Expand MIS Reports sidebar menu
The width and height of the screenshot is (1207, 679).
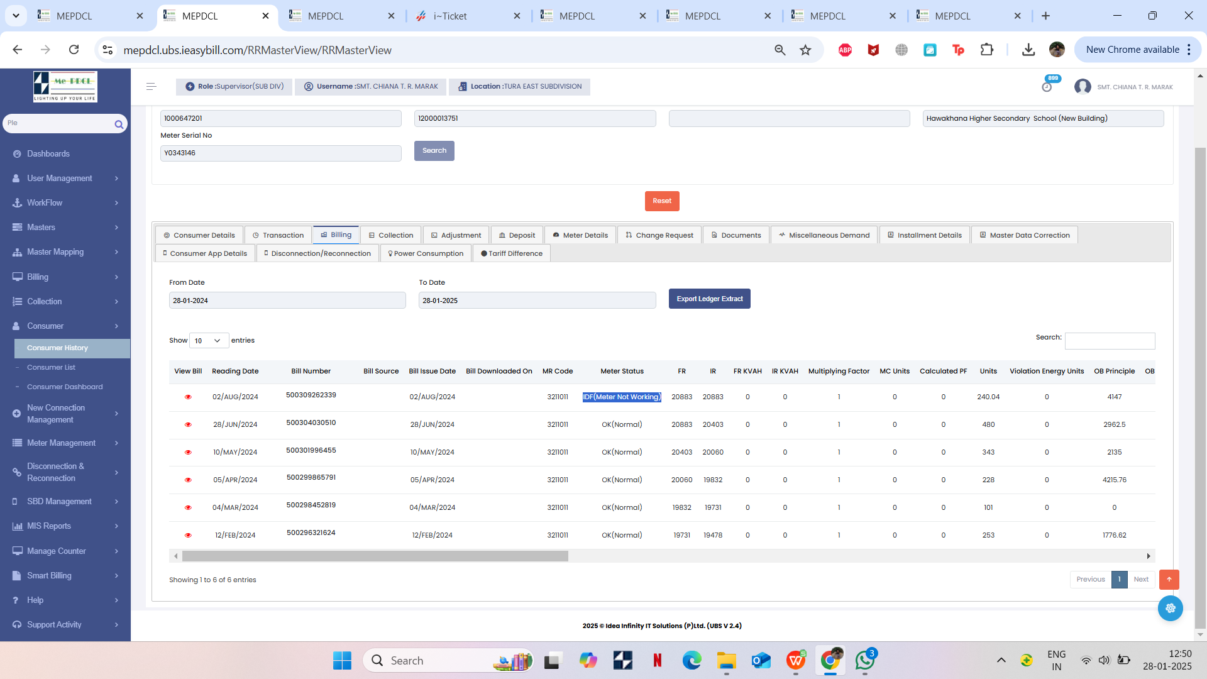[x=65, y=526]
